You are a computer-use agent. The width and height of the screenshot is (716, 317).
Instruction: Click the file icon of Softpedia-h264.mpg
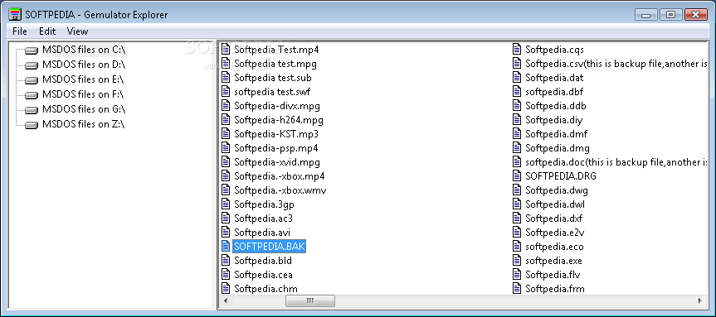(x=226, y=119)
